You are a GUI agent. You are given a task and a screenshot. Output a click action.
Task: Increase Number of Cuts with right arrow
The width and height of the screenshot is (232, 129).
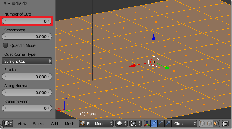point(49,21)
